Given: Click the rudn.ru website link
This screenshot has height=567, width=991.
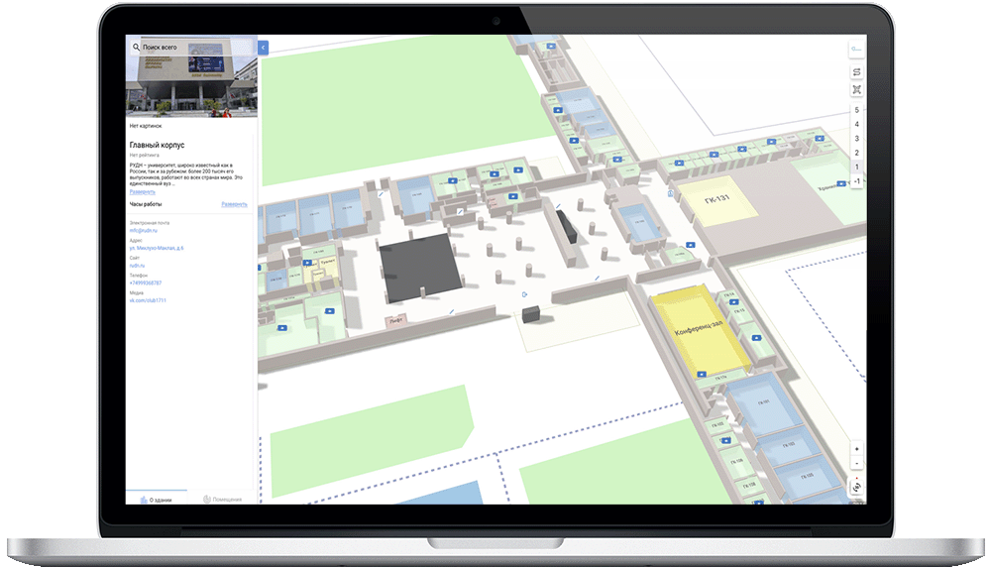Looking at the screenshot, I should 136,266.
